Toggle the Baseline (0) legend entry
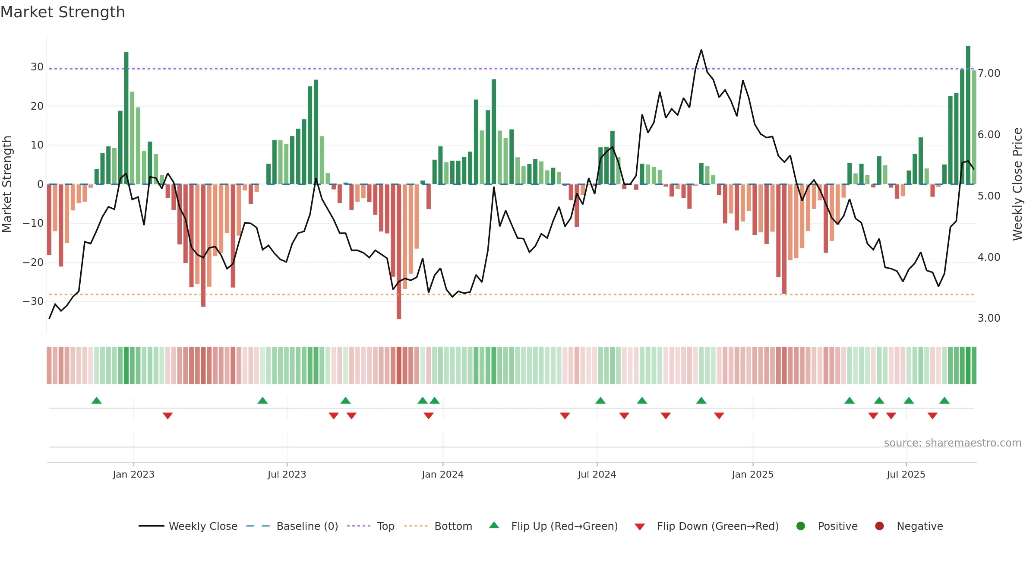The width and height of the screenshot is (1036, 583). [x=292, y=526]
